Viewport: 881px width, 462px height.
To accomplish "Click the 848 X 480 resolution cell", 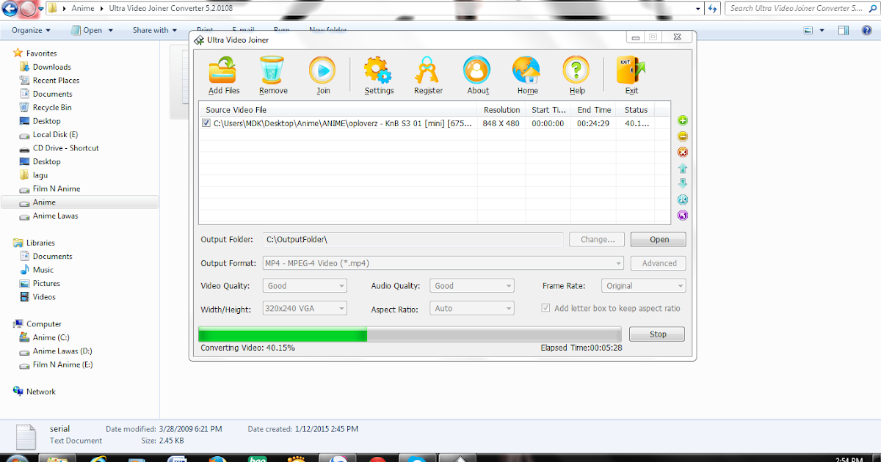I will (501, 123).
